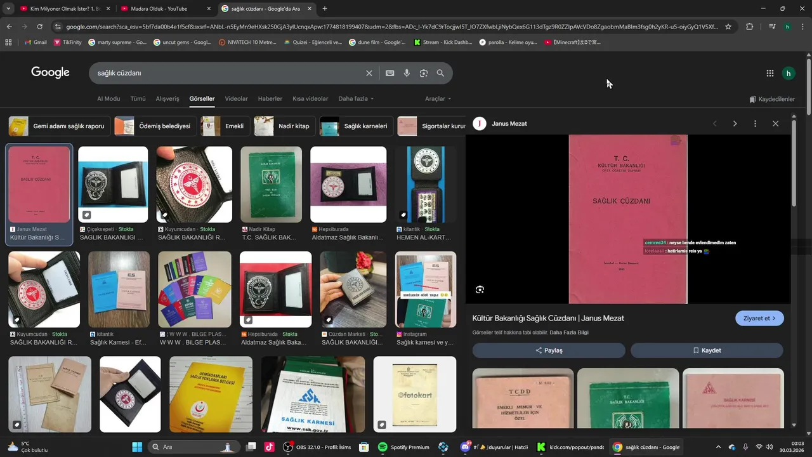The height and width of the screenshot is (457, 812).
Task: Go to the Google logo homepage
Action: [x=50, y=72]
